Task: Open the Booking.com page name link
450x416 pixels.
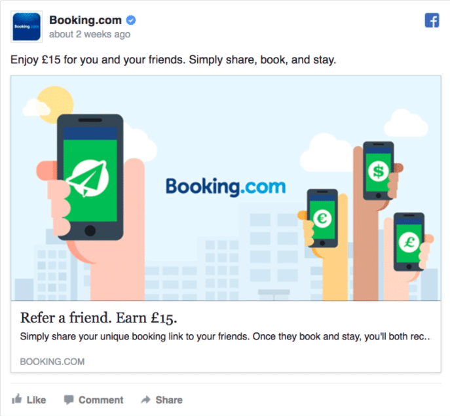Action: (x=86, y=20)
